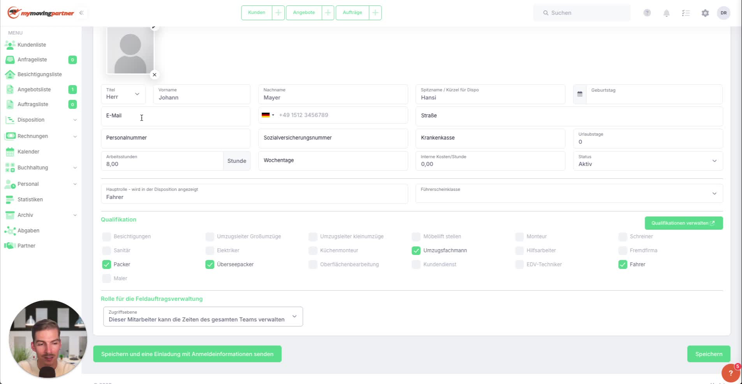Save and send invitation with login info
The width and height of the screenshot is (742, 384).
pyautogui.click(x=187, y=354)
